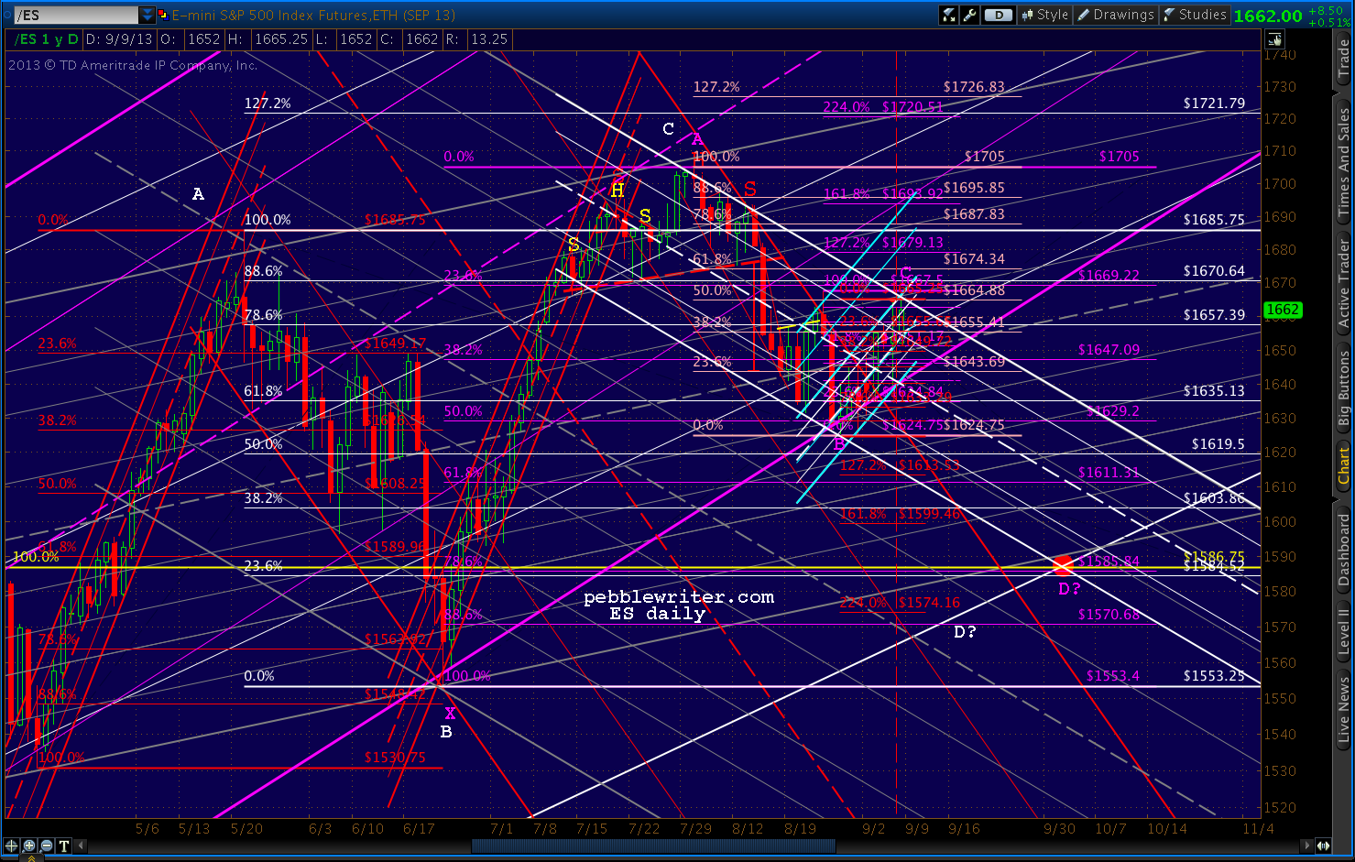Viewport: 1355px width, 862px height.
Task: Click the symbol link color icon
Action: tap(163, 15)
